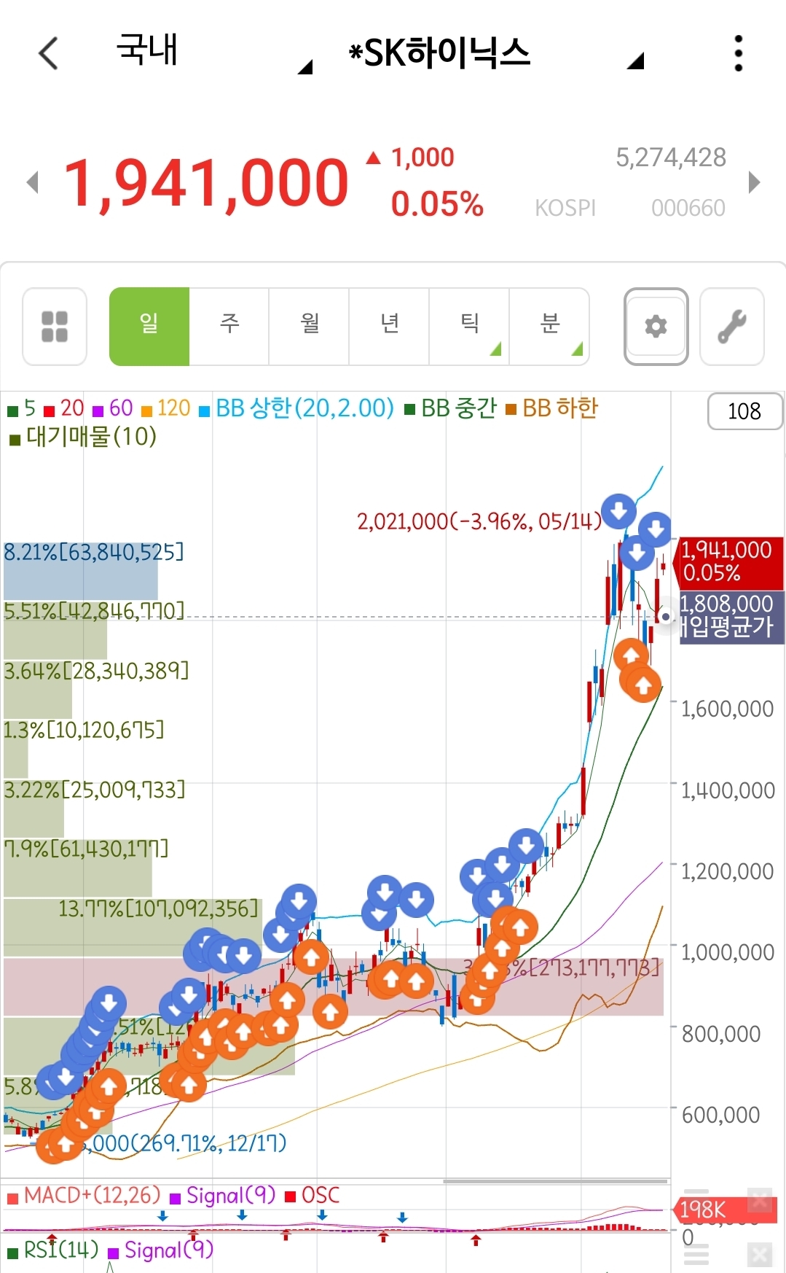The image size is (786, 1273).
Task: Open chart settings gear button
Action: coord(656,326)
